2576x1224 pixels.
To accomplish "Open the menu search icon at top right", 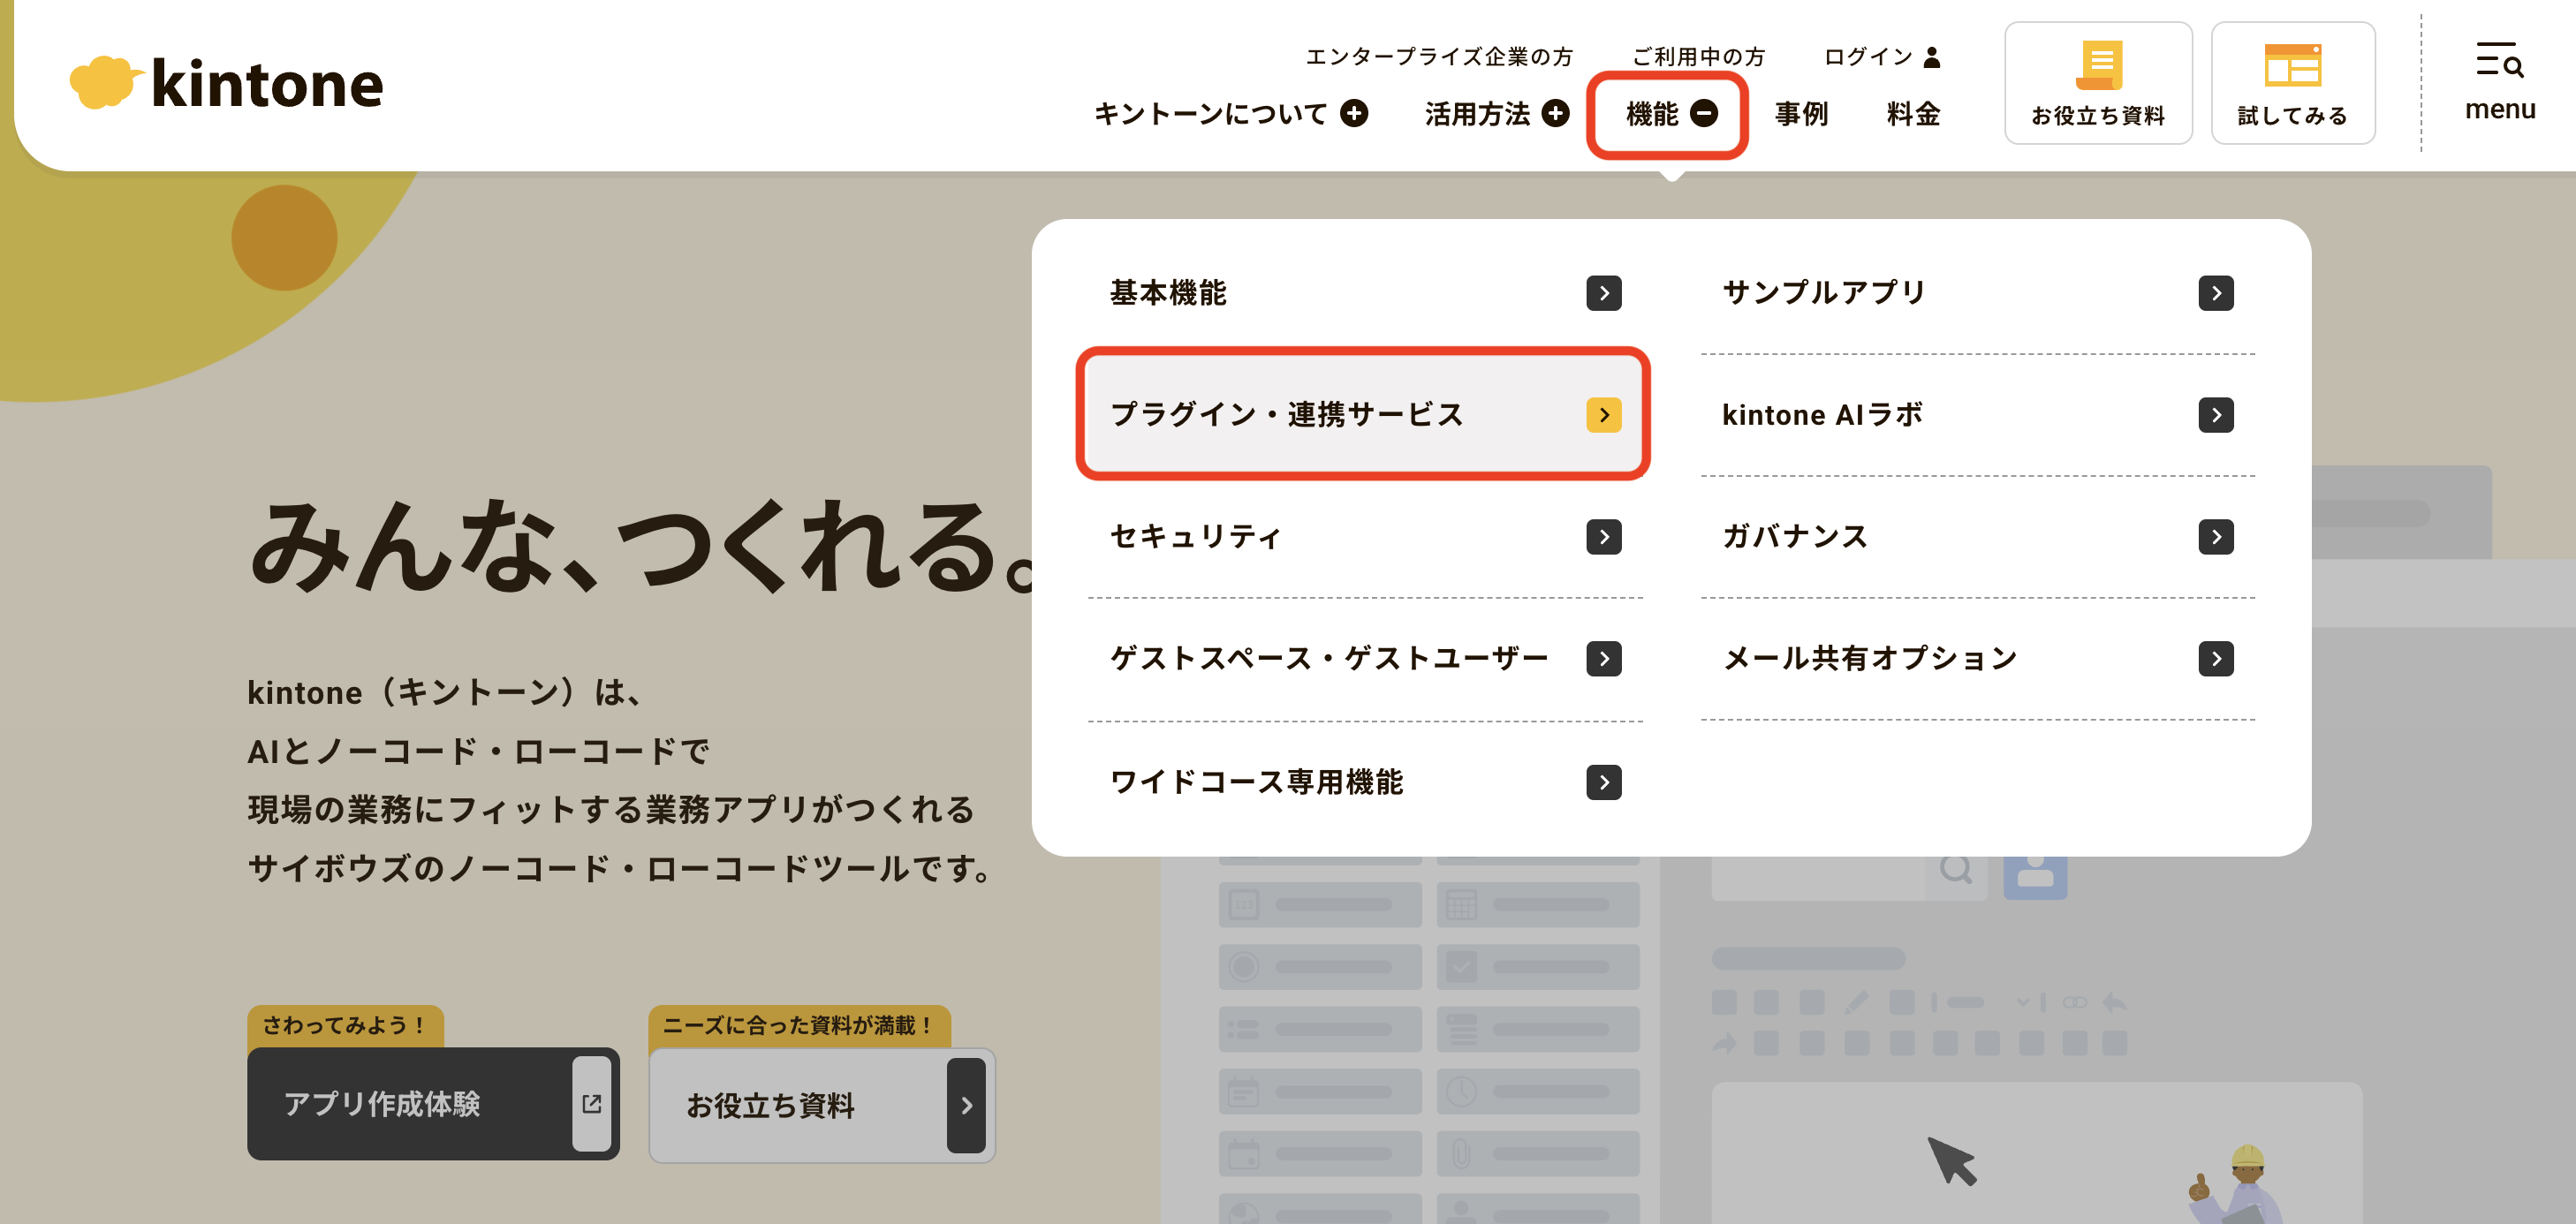I will pos(2499,63).
